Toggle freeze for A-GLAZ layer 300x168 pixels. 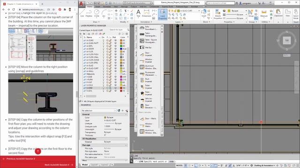click(x=107, y=65)
